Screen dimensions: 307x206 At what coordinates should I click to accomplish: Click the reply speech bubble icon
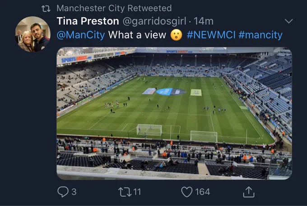pos(63,192)
